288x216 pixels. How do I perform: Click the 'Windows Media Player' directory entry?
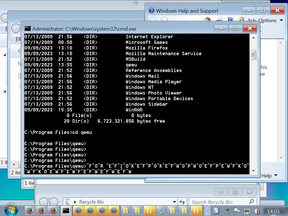[154, 82]
